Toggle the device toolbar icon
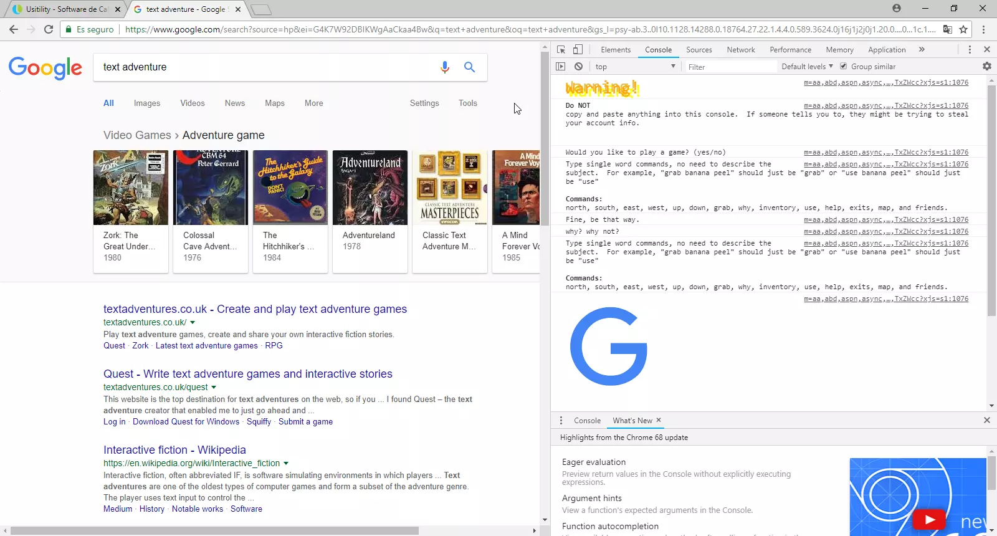The height and width of the screenshot is (536, 997). 578,50
